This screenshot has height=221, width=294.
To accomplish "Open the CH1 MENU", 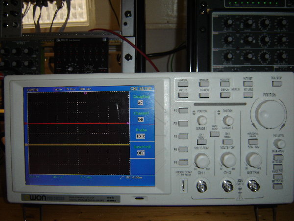I will point(202,142).
